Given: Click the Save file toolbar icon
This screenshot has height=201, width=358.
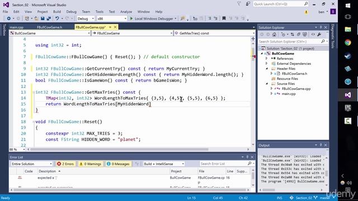Looking at the screenshot, I should (43, 18).
